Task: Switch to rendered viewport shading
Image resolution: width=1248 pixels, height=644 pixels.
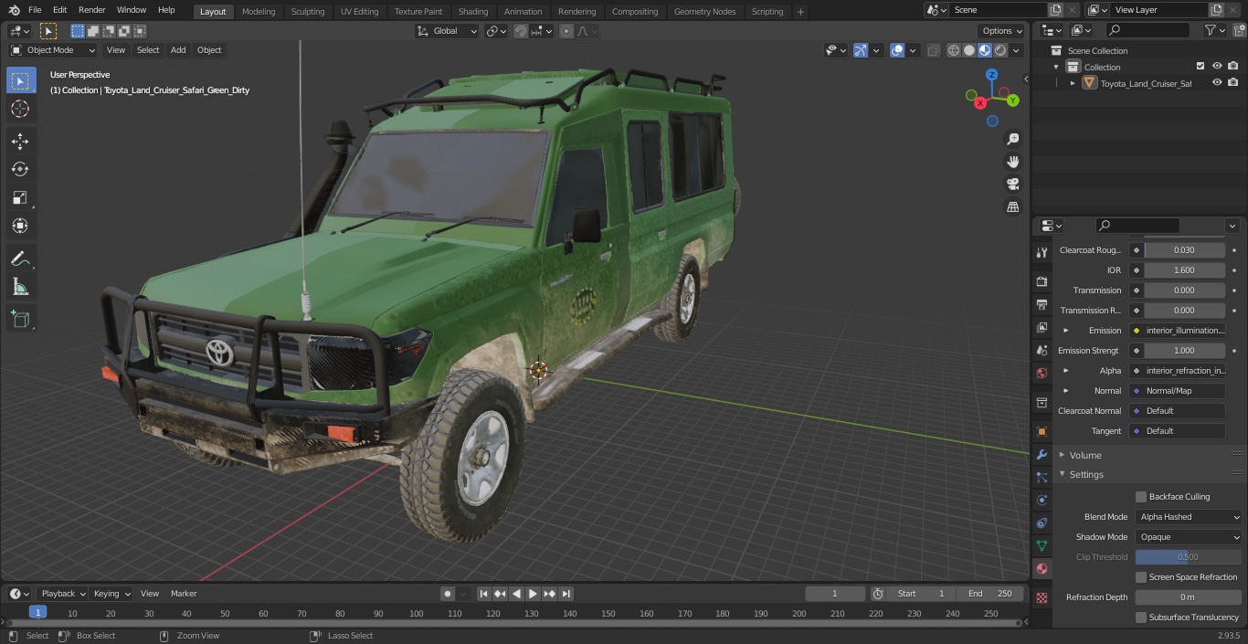Action: tap(1000, 50)
